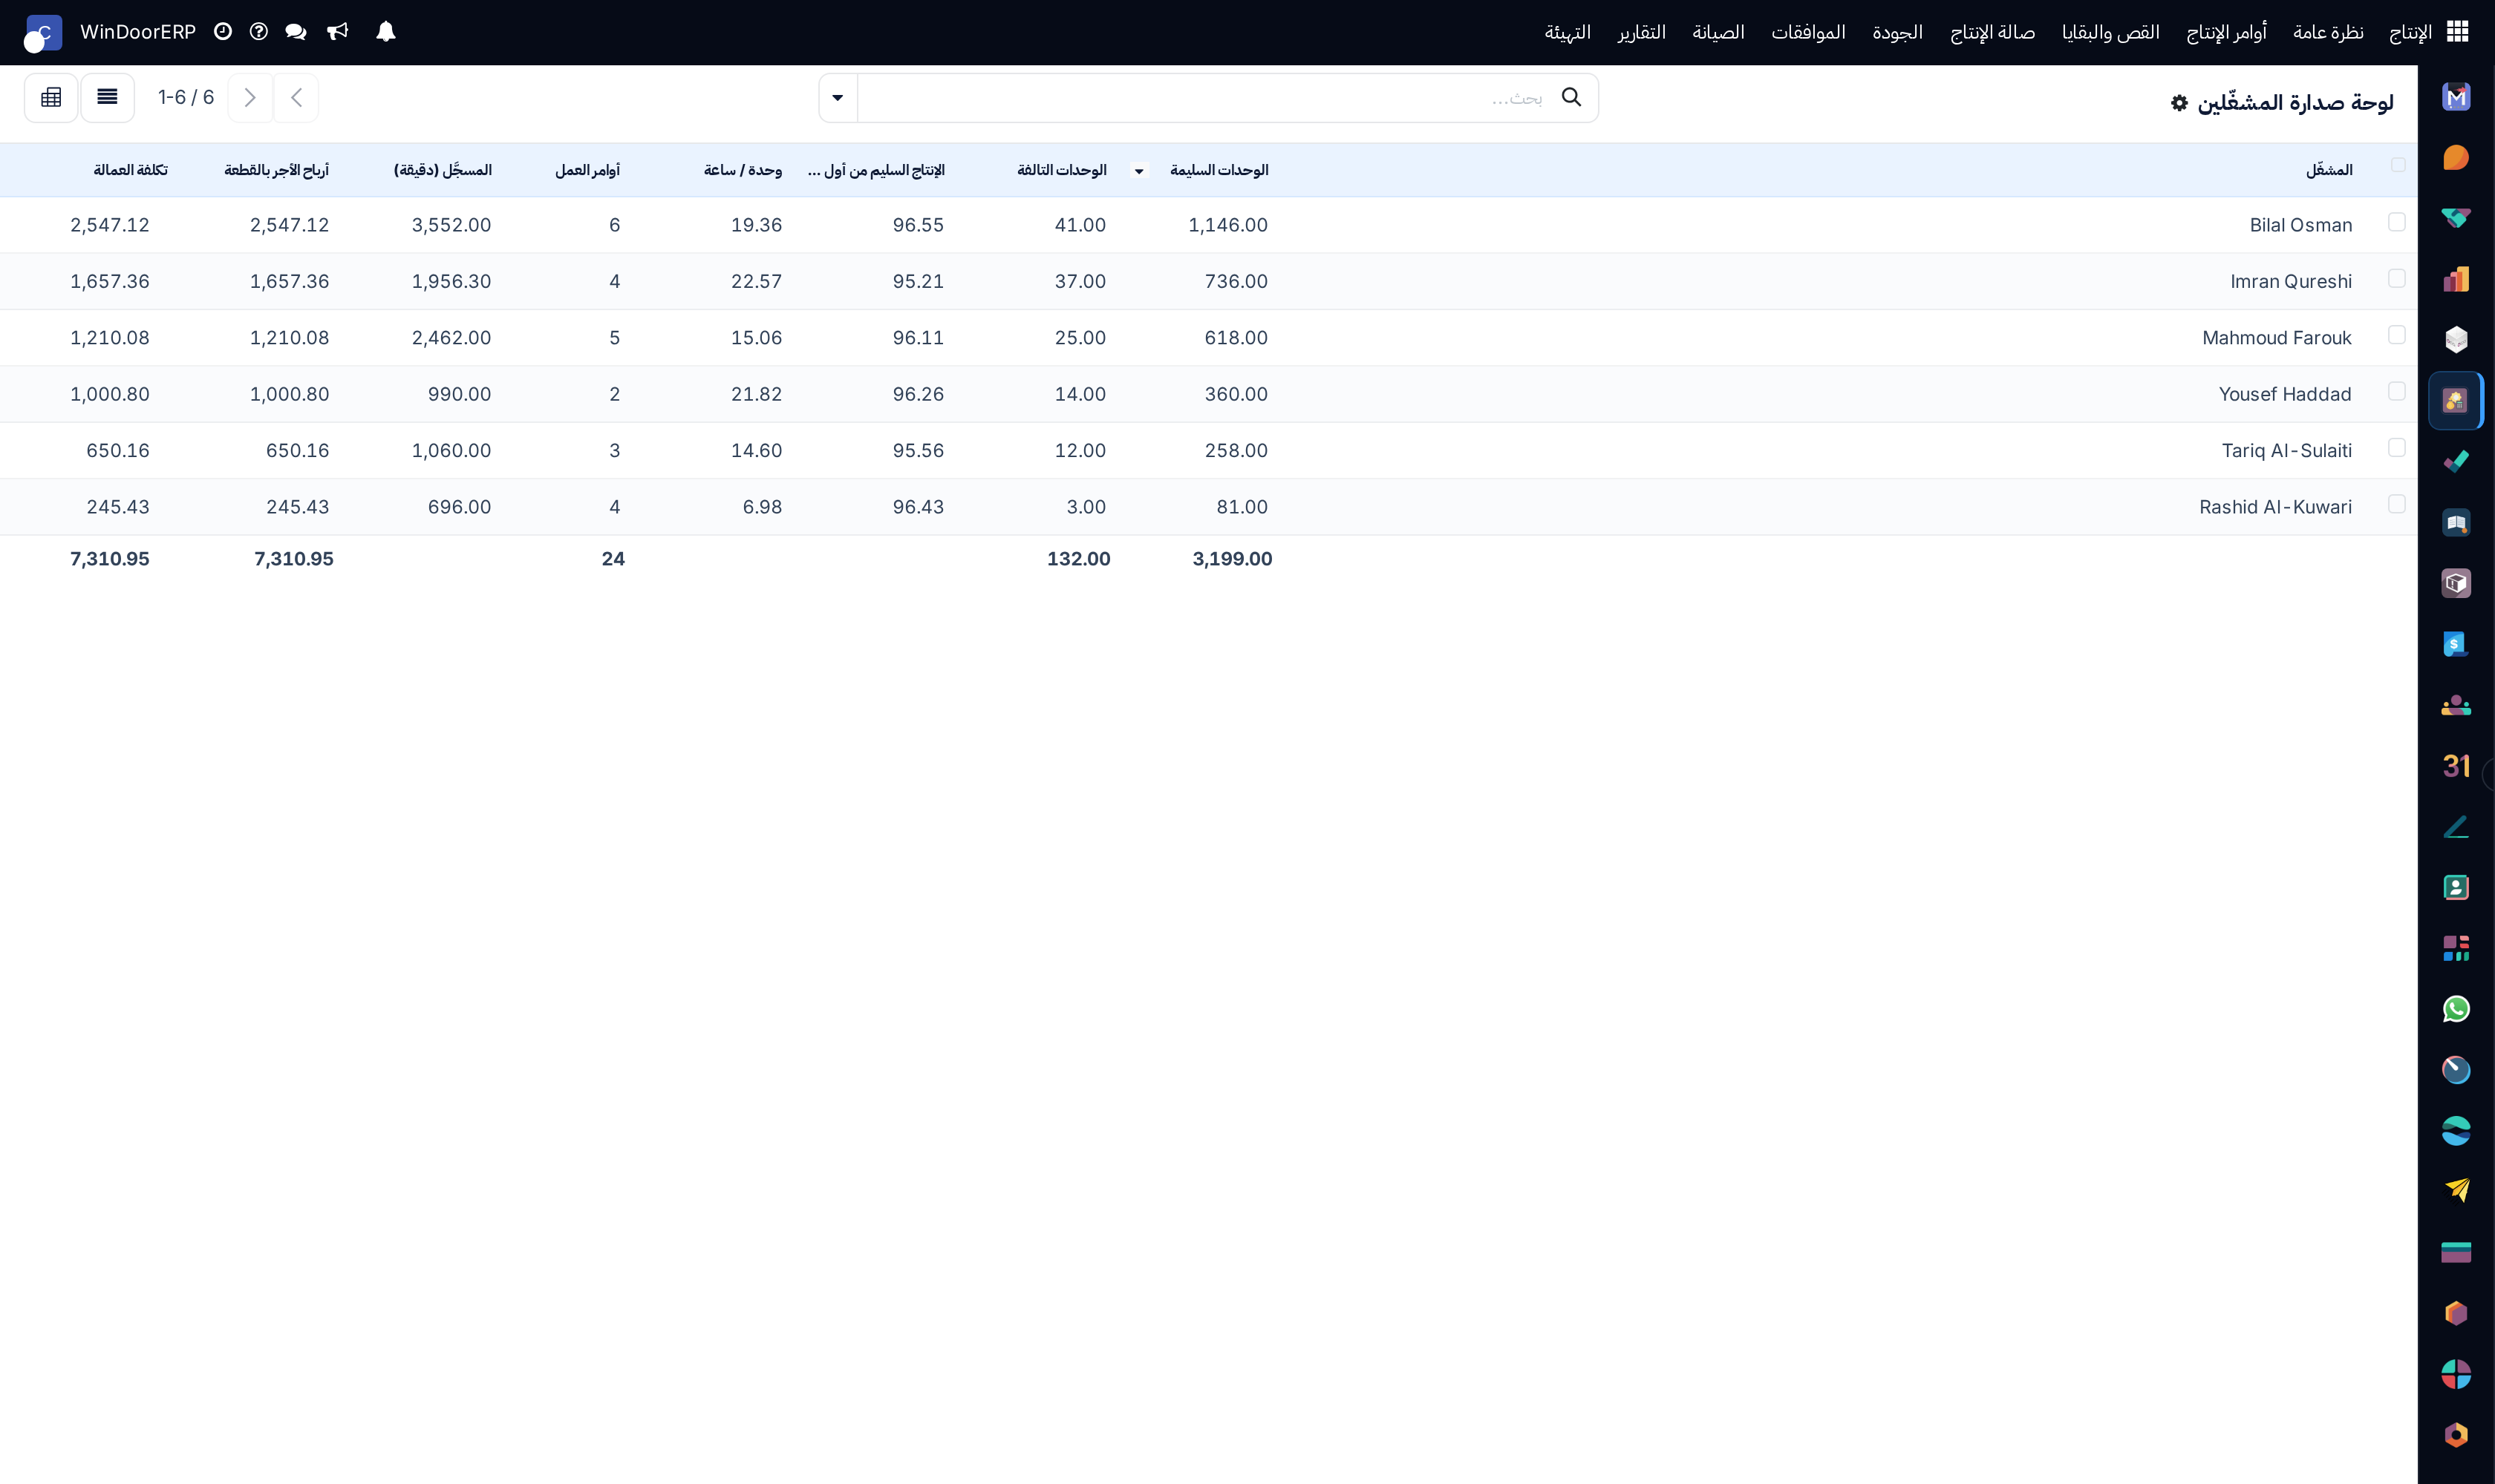Image resolution: width=2495 pixels, height=1484 pixels.
Task: Open the white cube Inventory app in sidebar
Action: click(2456, 340)
